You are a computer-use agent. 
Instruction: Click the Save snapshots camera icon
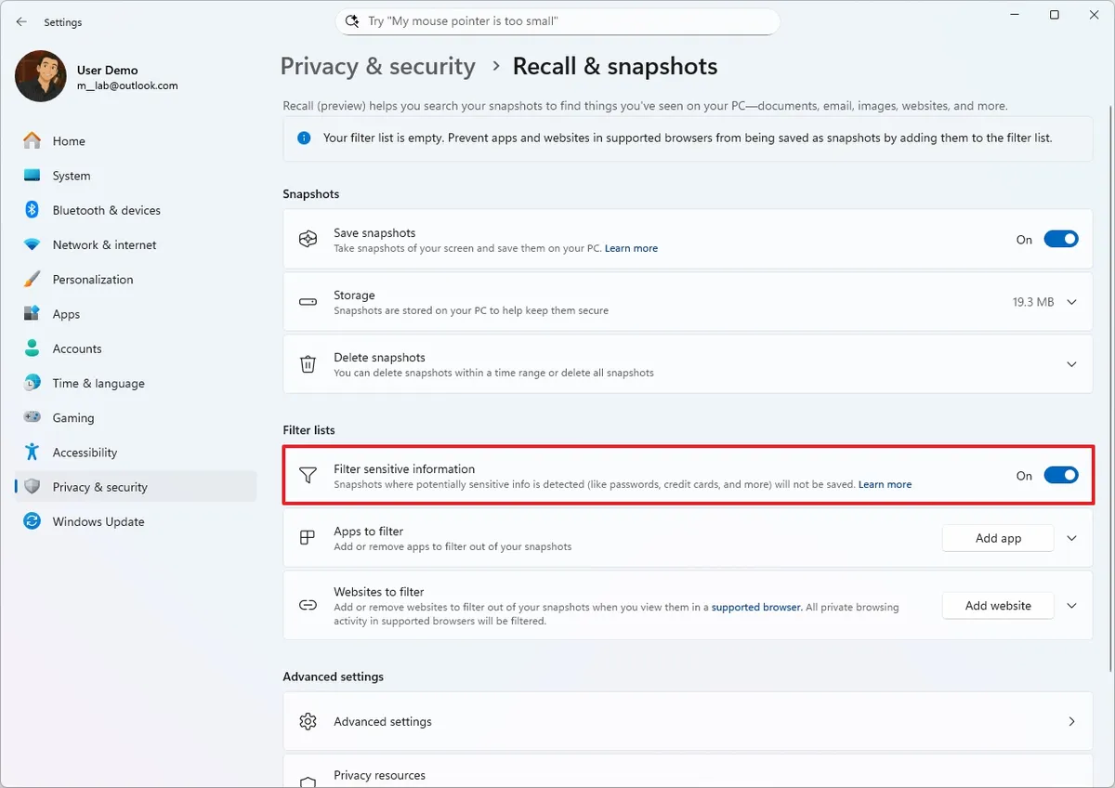[x=308, y=239]
